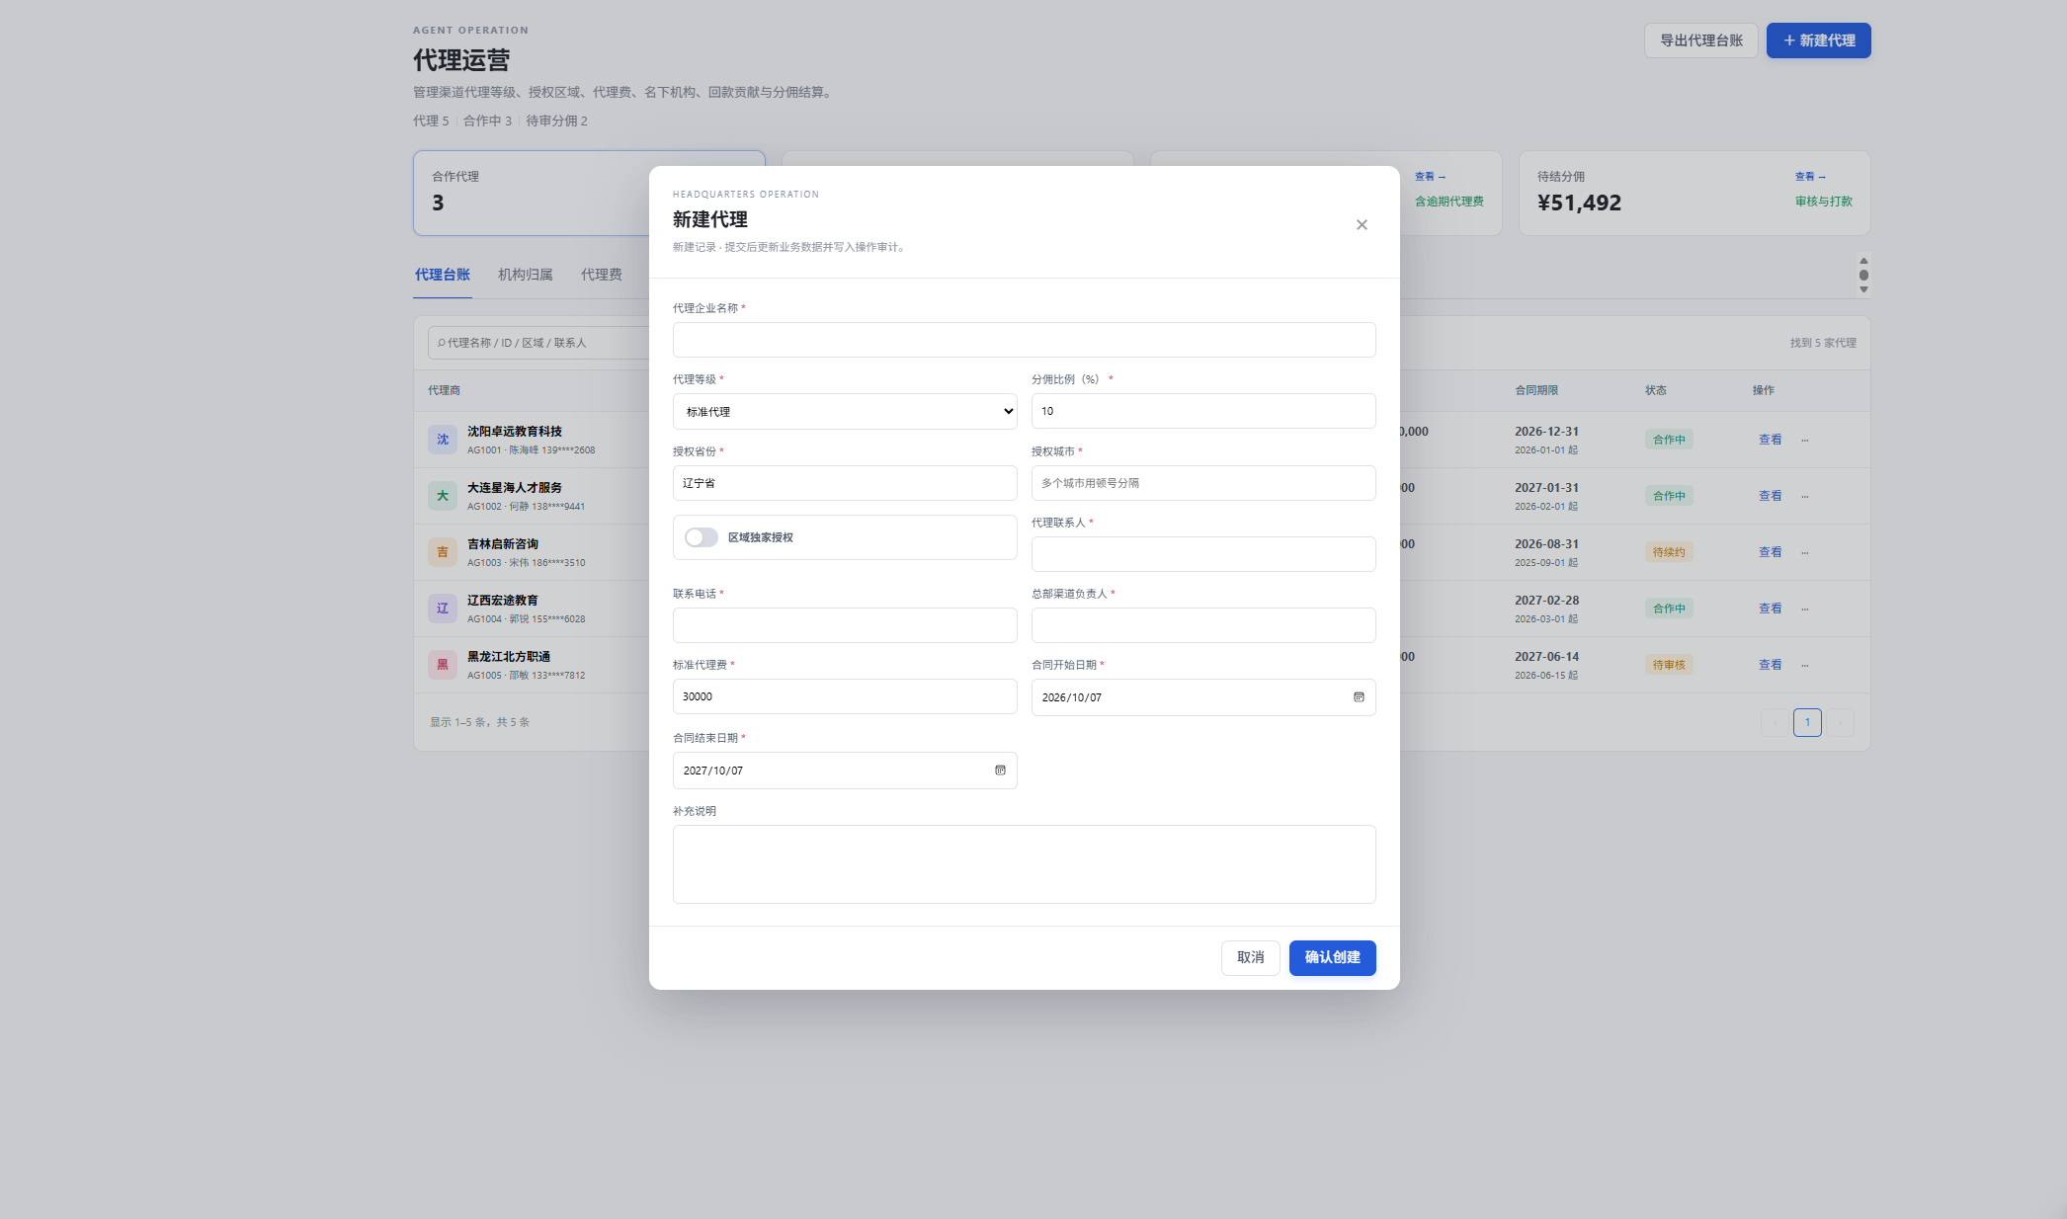Click the 大 avatar icon for 大连星海人才服务
2067x1219 pixels.
pos(443,496)
